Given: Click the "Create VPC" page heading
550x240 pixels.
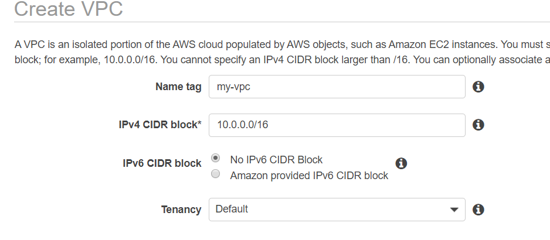Looking at the screenshot, I should coord(69,10).
